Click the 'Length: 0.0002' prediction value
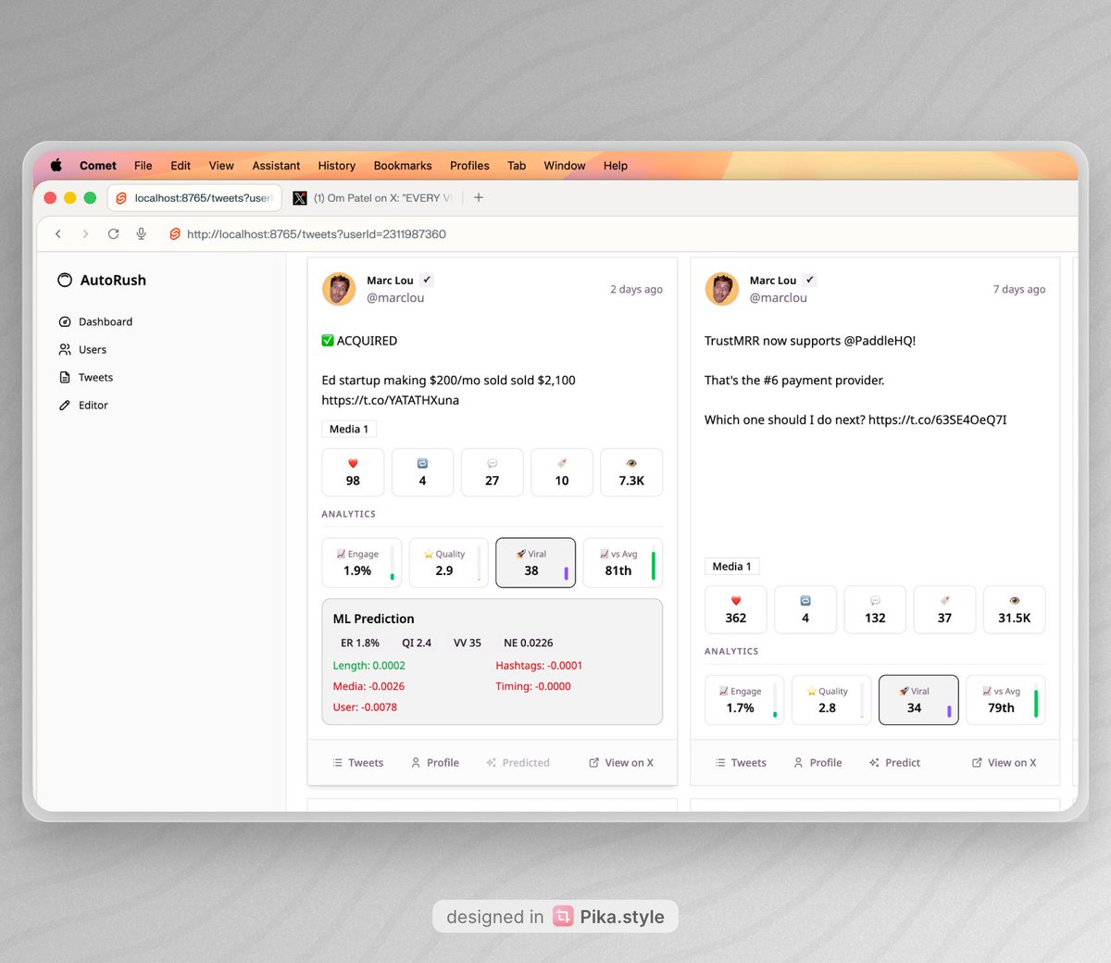1111x963 pixels. coord(369,666)
